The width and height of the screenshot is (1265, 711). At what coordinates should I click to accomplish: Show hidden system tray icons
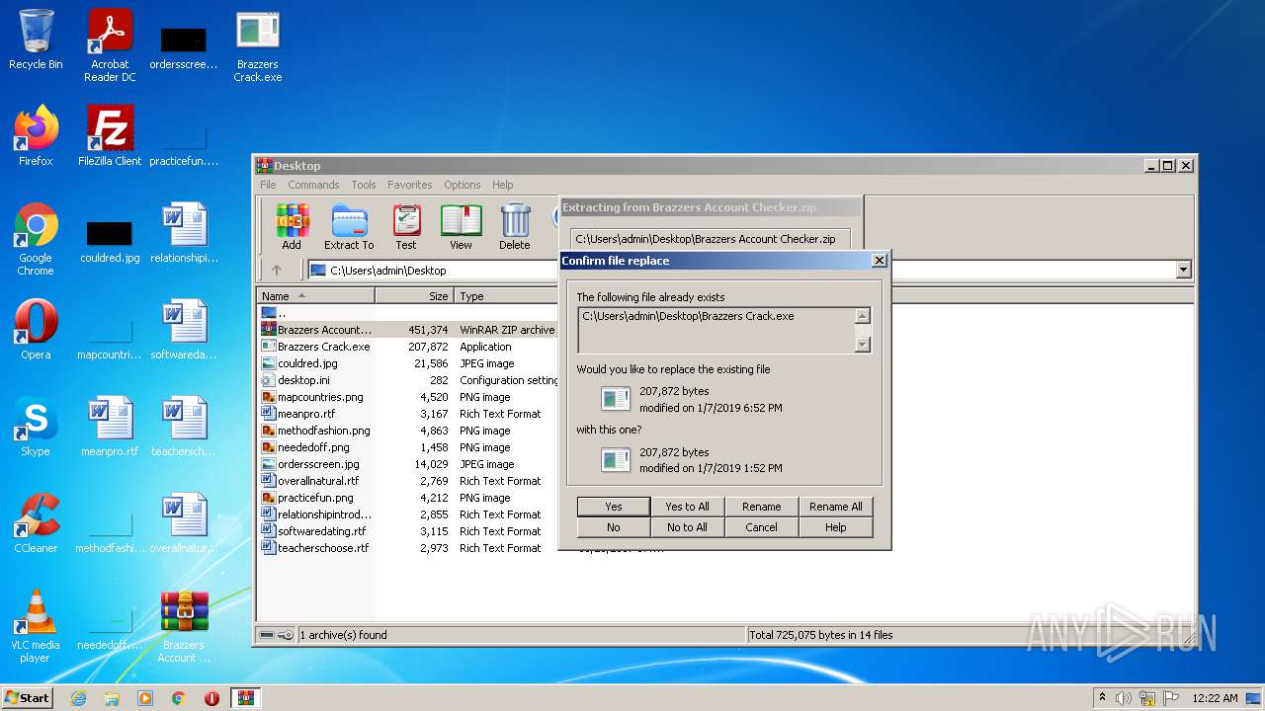tap(1102, 697)
